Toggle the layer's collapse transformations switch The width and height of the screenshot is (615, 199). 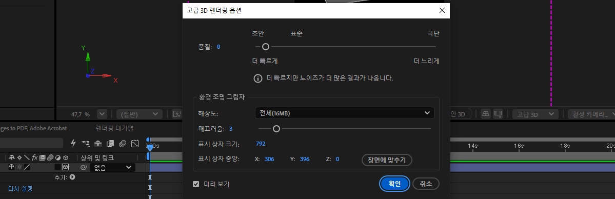point(19,167)
